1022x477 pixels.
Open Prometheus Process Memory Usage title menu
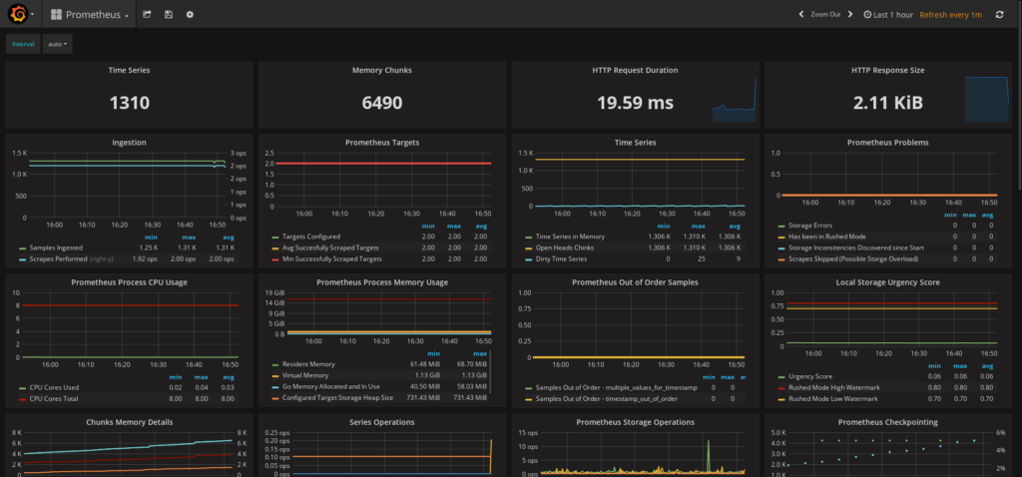382,282
